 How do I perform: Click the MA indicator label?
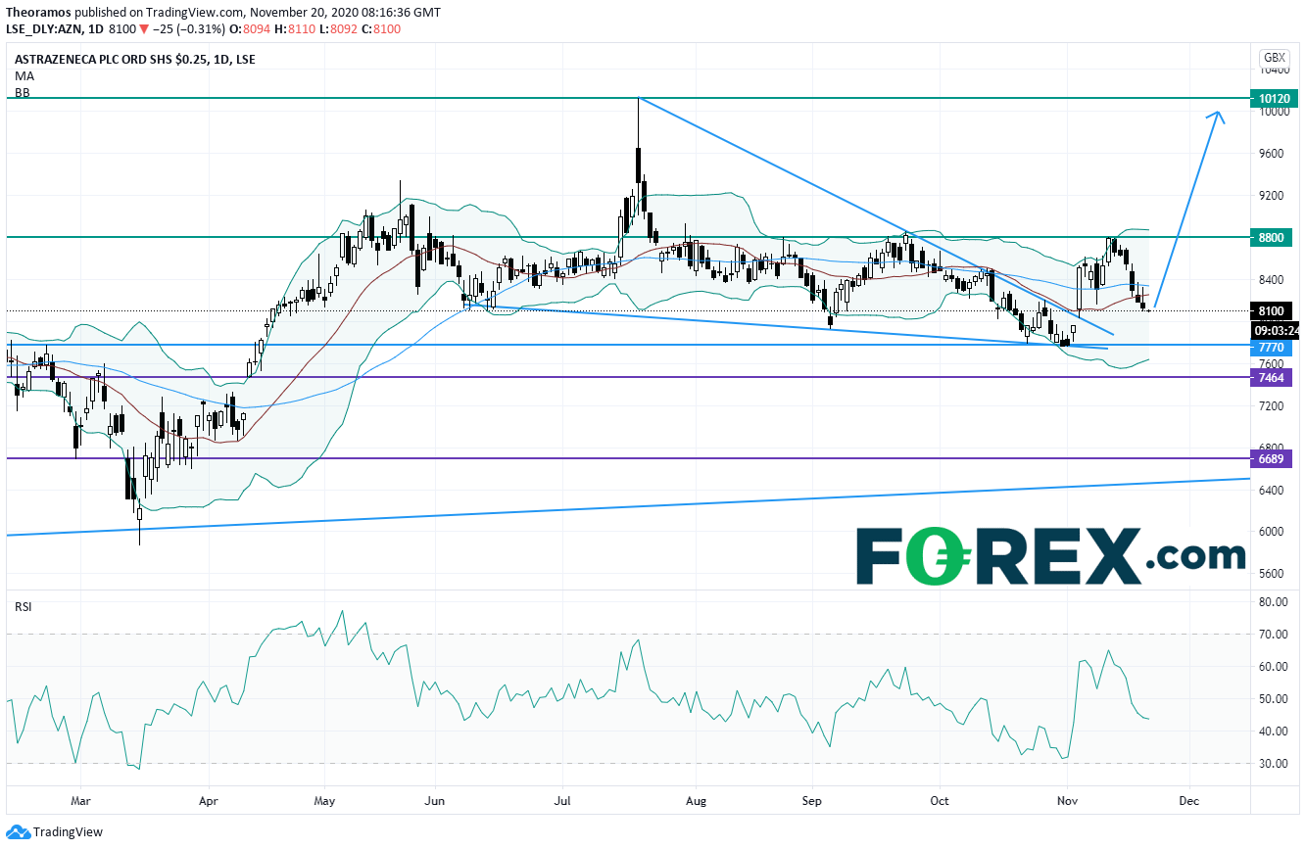22,75
